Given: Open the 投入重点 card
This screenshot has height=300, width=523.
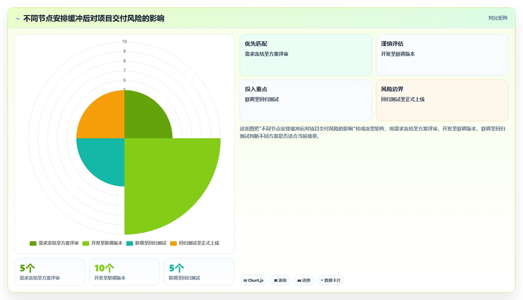Looking at the screenshot, I should click(x=306, y=100).
